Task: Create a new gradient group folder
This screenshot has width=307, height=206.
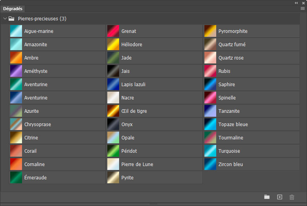Action: click(x=267, y=197)
